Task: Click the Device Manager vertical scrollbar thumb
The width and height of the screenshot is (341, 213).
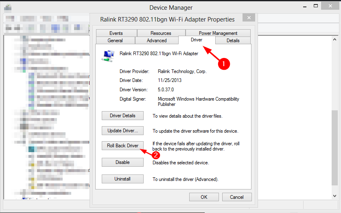Action: pos(335,148)
